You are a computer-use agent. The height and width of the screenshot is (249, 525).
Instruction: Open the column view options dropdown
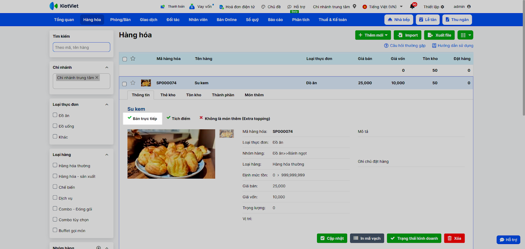click(x=465, y=35)
